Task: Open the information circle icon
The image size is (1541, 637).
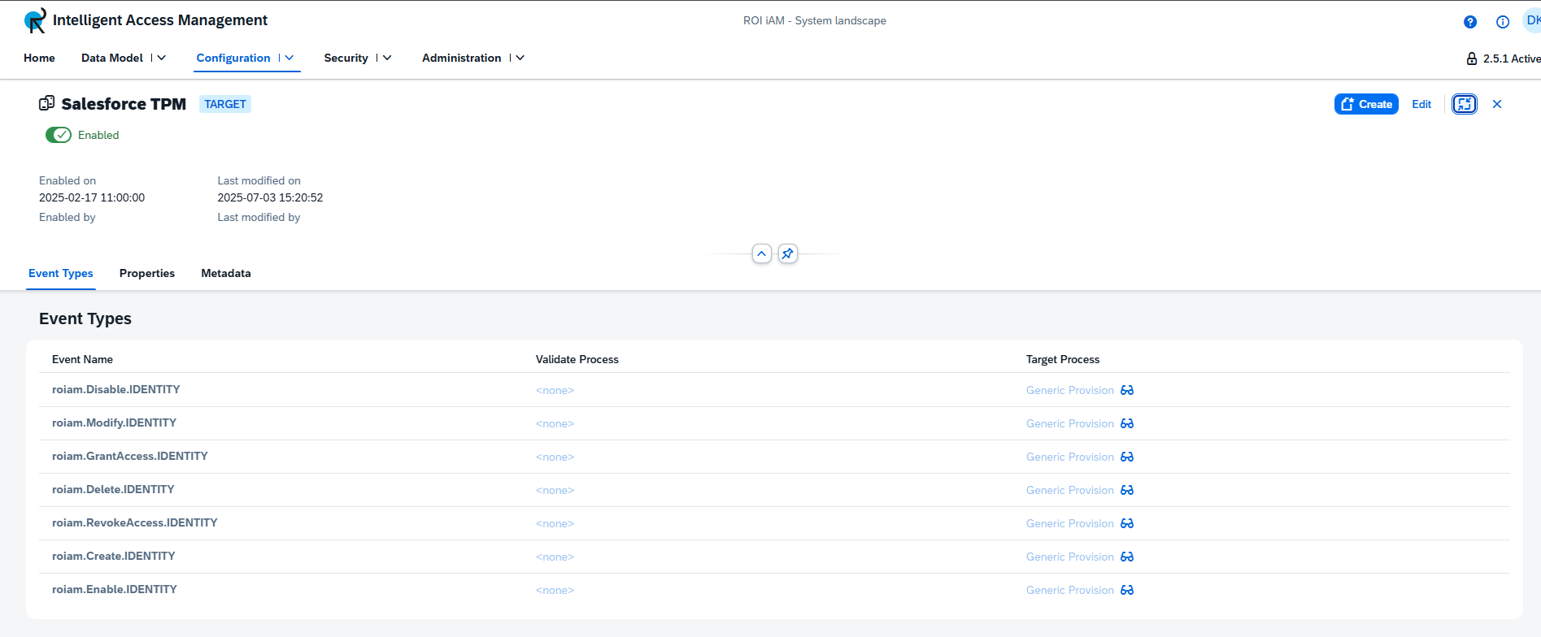Action: 1503,22
